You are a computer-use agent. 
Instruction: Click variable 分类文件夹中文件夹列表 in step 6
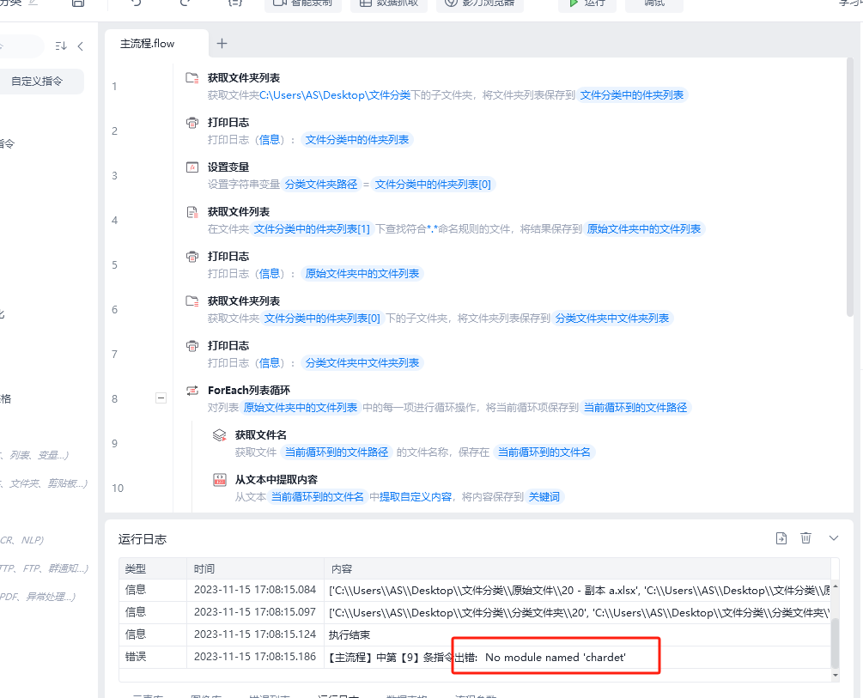pyautogui.click(x=612, y=319)
